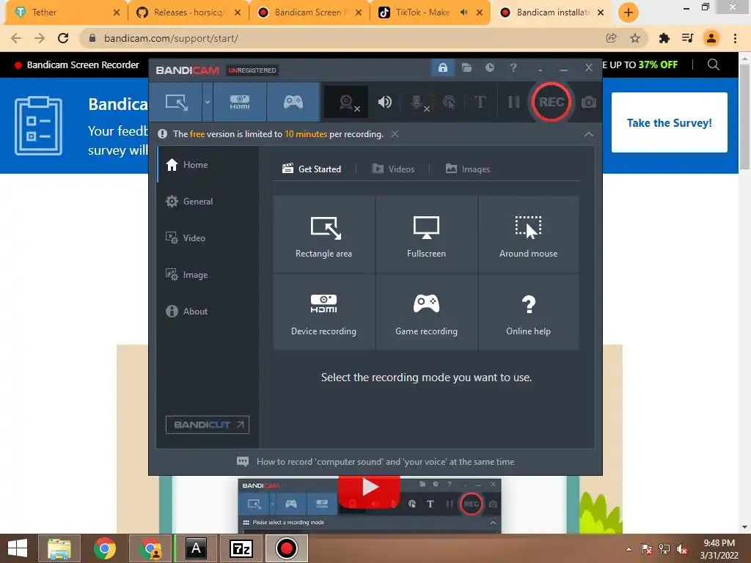The height and width of the screenshot is (563, 751).
Task: Open Windows Start button
Action: [x=18, y=548]
